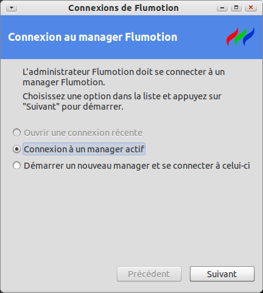Click the Flumotion three-flame logo
This screenshot has height=293, width=263.
tap(240, 37)
